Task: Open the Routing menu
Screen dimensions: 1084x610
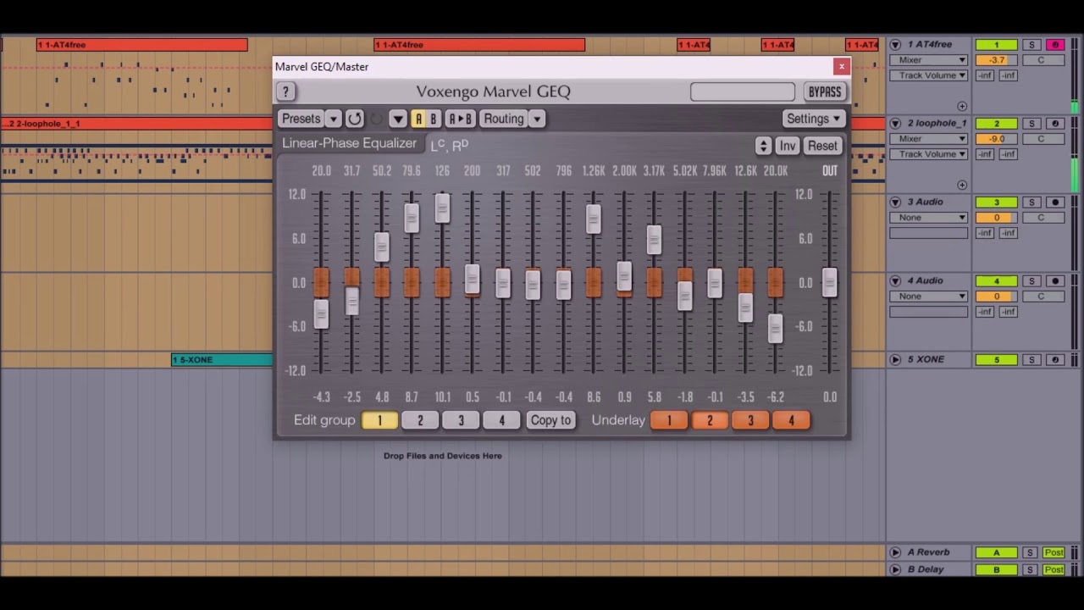Action: (504, 119)
